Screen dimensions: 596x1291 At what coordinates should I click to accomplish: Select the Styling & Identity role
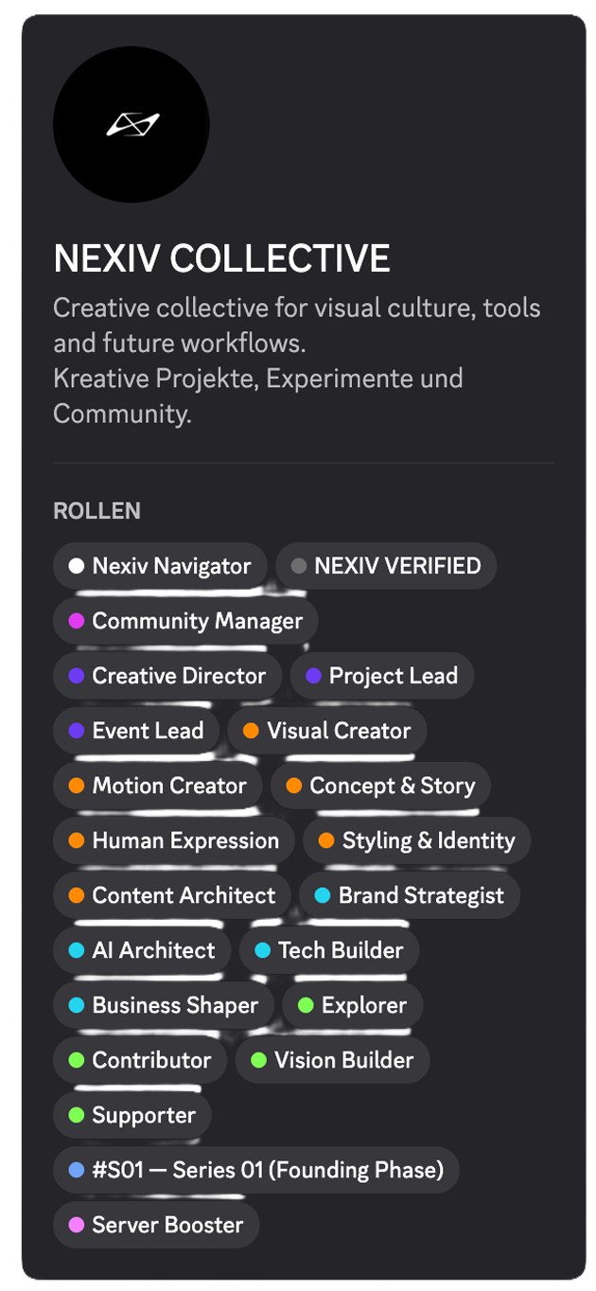click(416, 840)
